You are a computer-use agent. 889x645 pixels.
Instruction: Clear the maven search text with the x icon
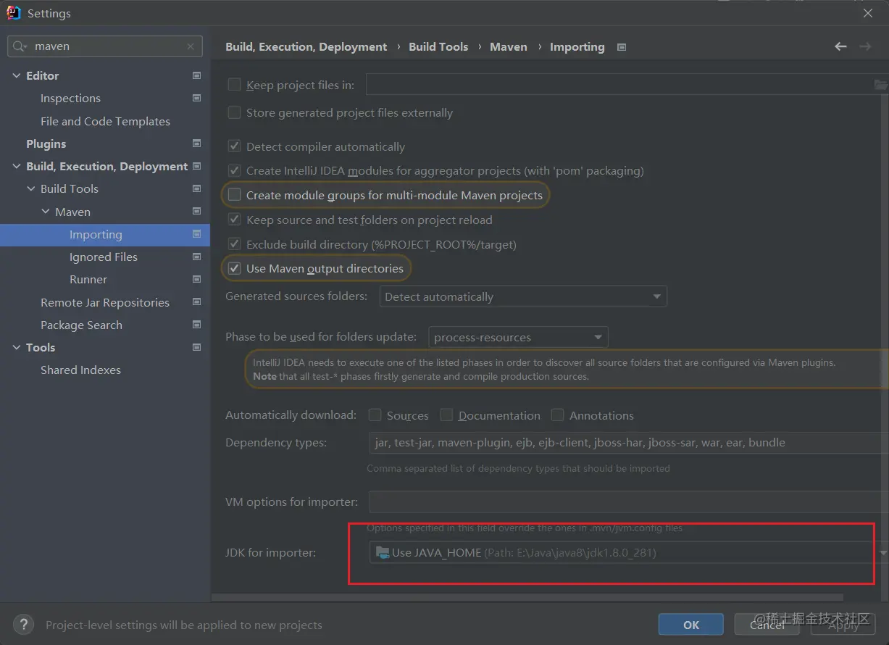click(191, 46)
